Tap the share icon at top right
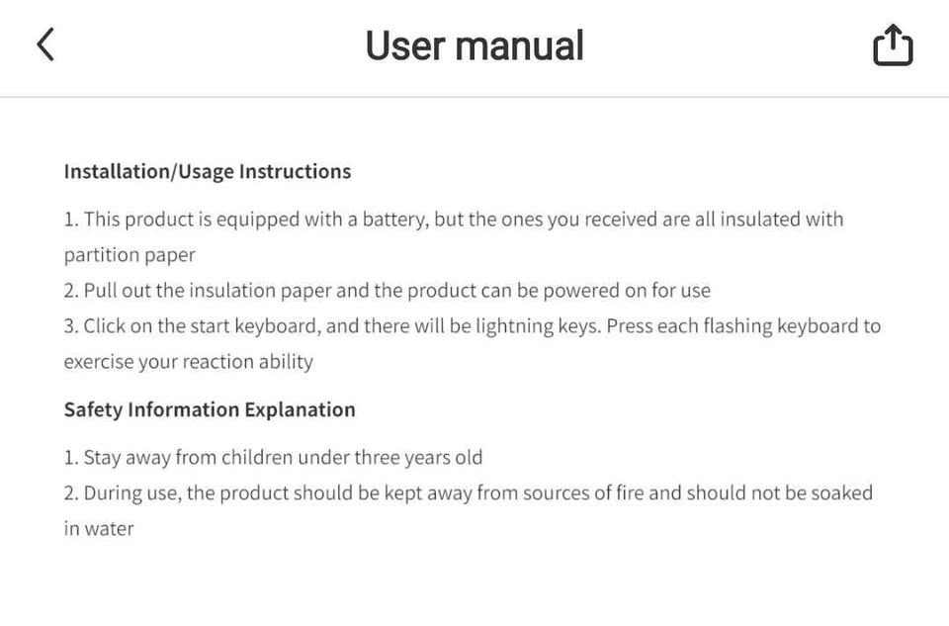 tap(893, 45)
